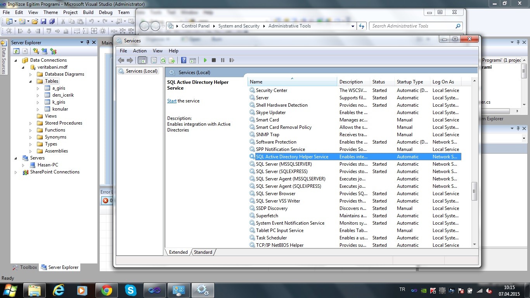Image resolution: width=530 pixels, height=298 pixels.
Task: Click the Save icon in Visual Studio toolbar
Action: pyautogui.click(x=43, y=21)
